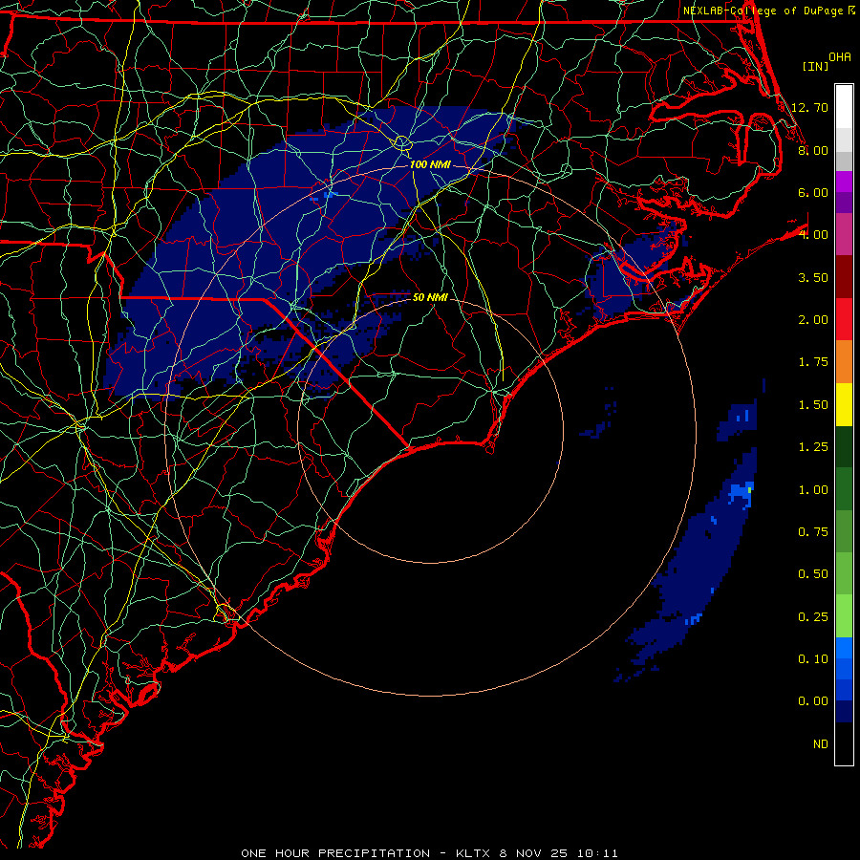Pick the black ND legend swatch
The height and width of the screenshot is (860, 860).
[844, 743]
